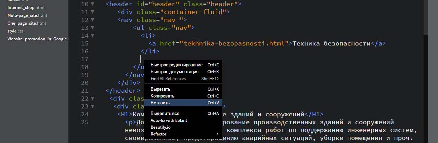Expand the Refactor submenu arrow
This screenshot has width=438, height=143.
(217, 134)
